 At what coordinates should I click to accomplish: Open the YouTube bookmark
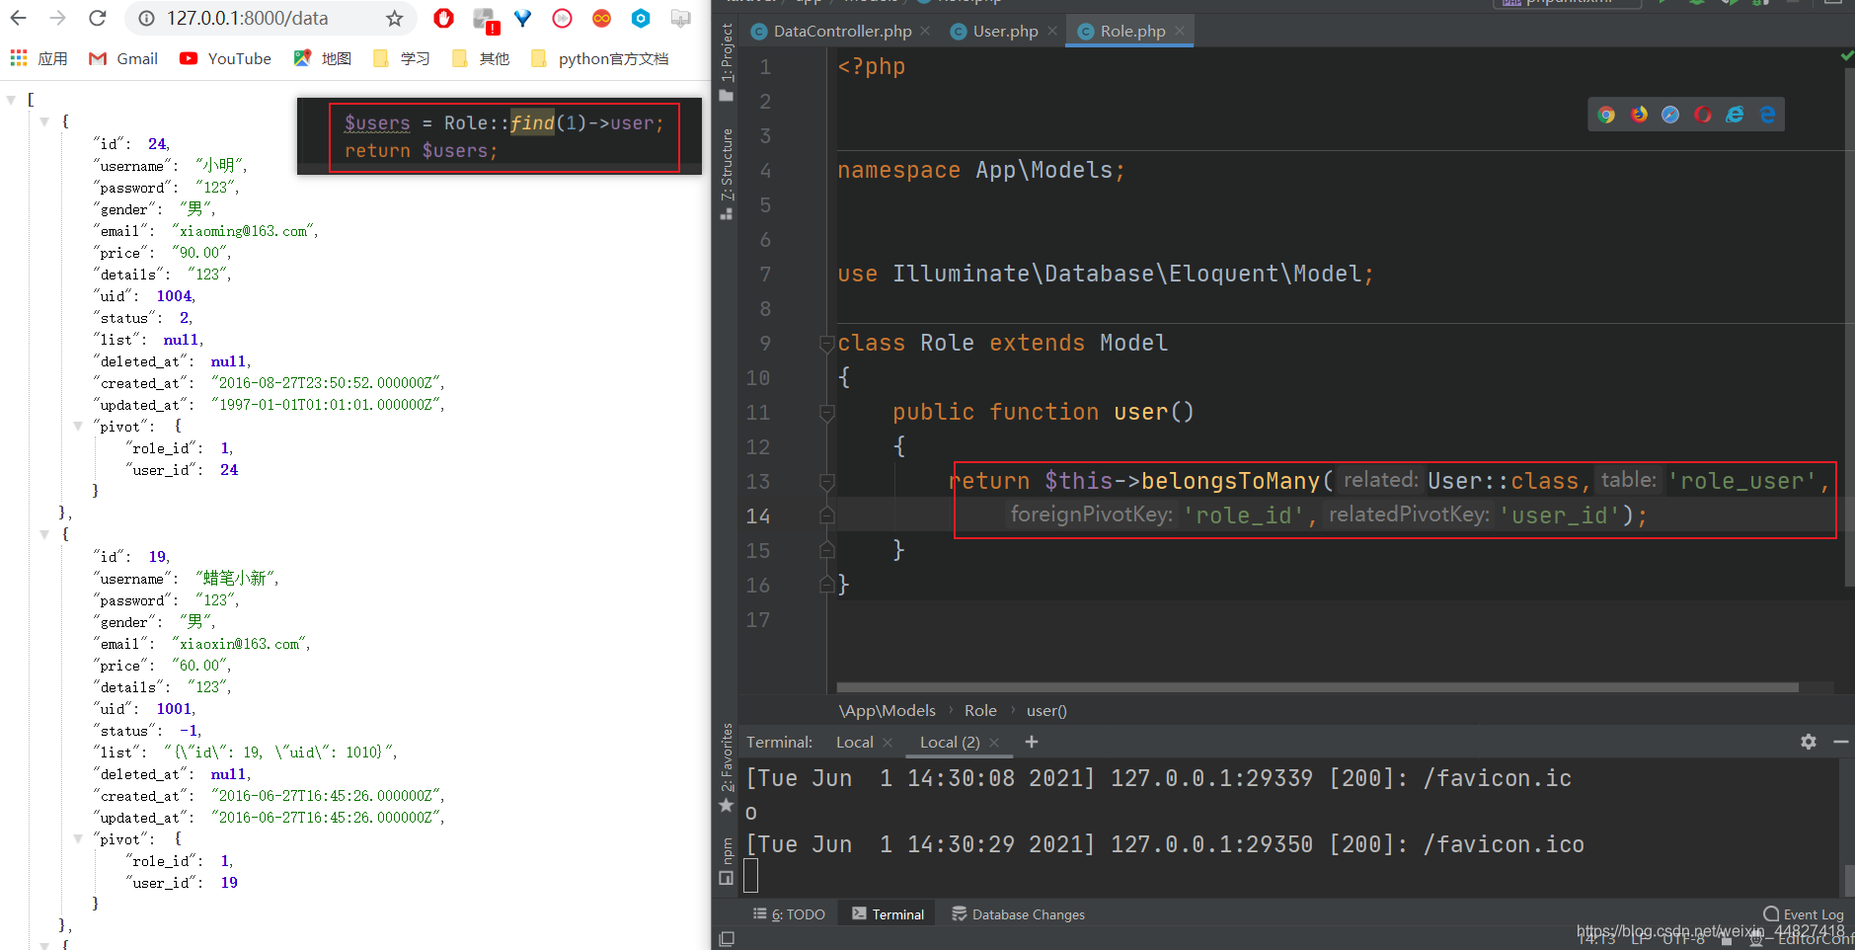point(225,58)
